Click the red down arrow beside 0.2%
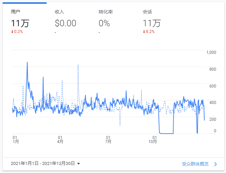Viewport: 226px width, 173px height. pos(12,32)
